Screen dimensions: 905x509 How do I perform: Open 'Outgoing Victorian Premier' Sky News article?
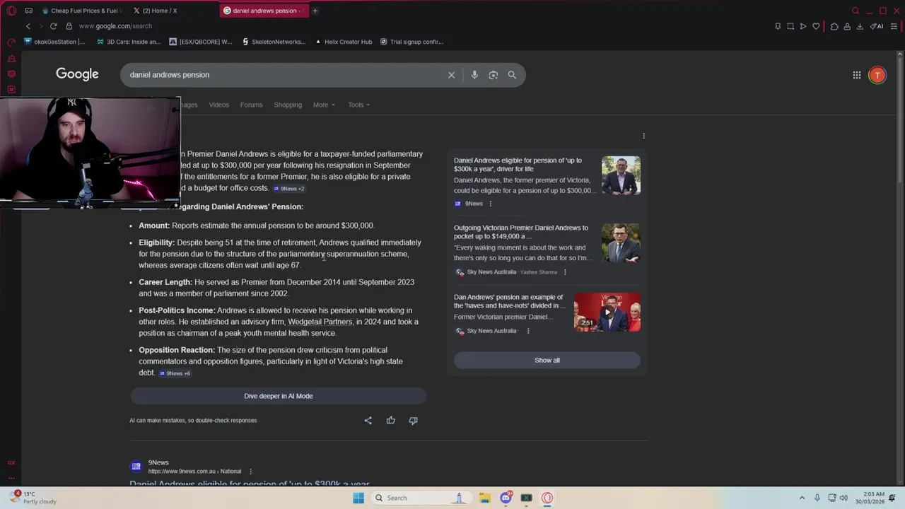[x=547, y=250]
